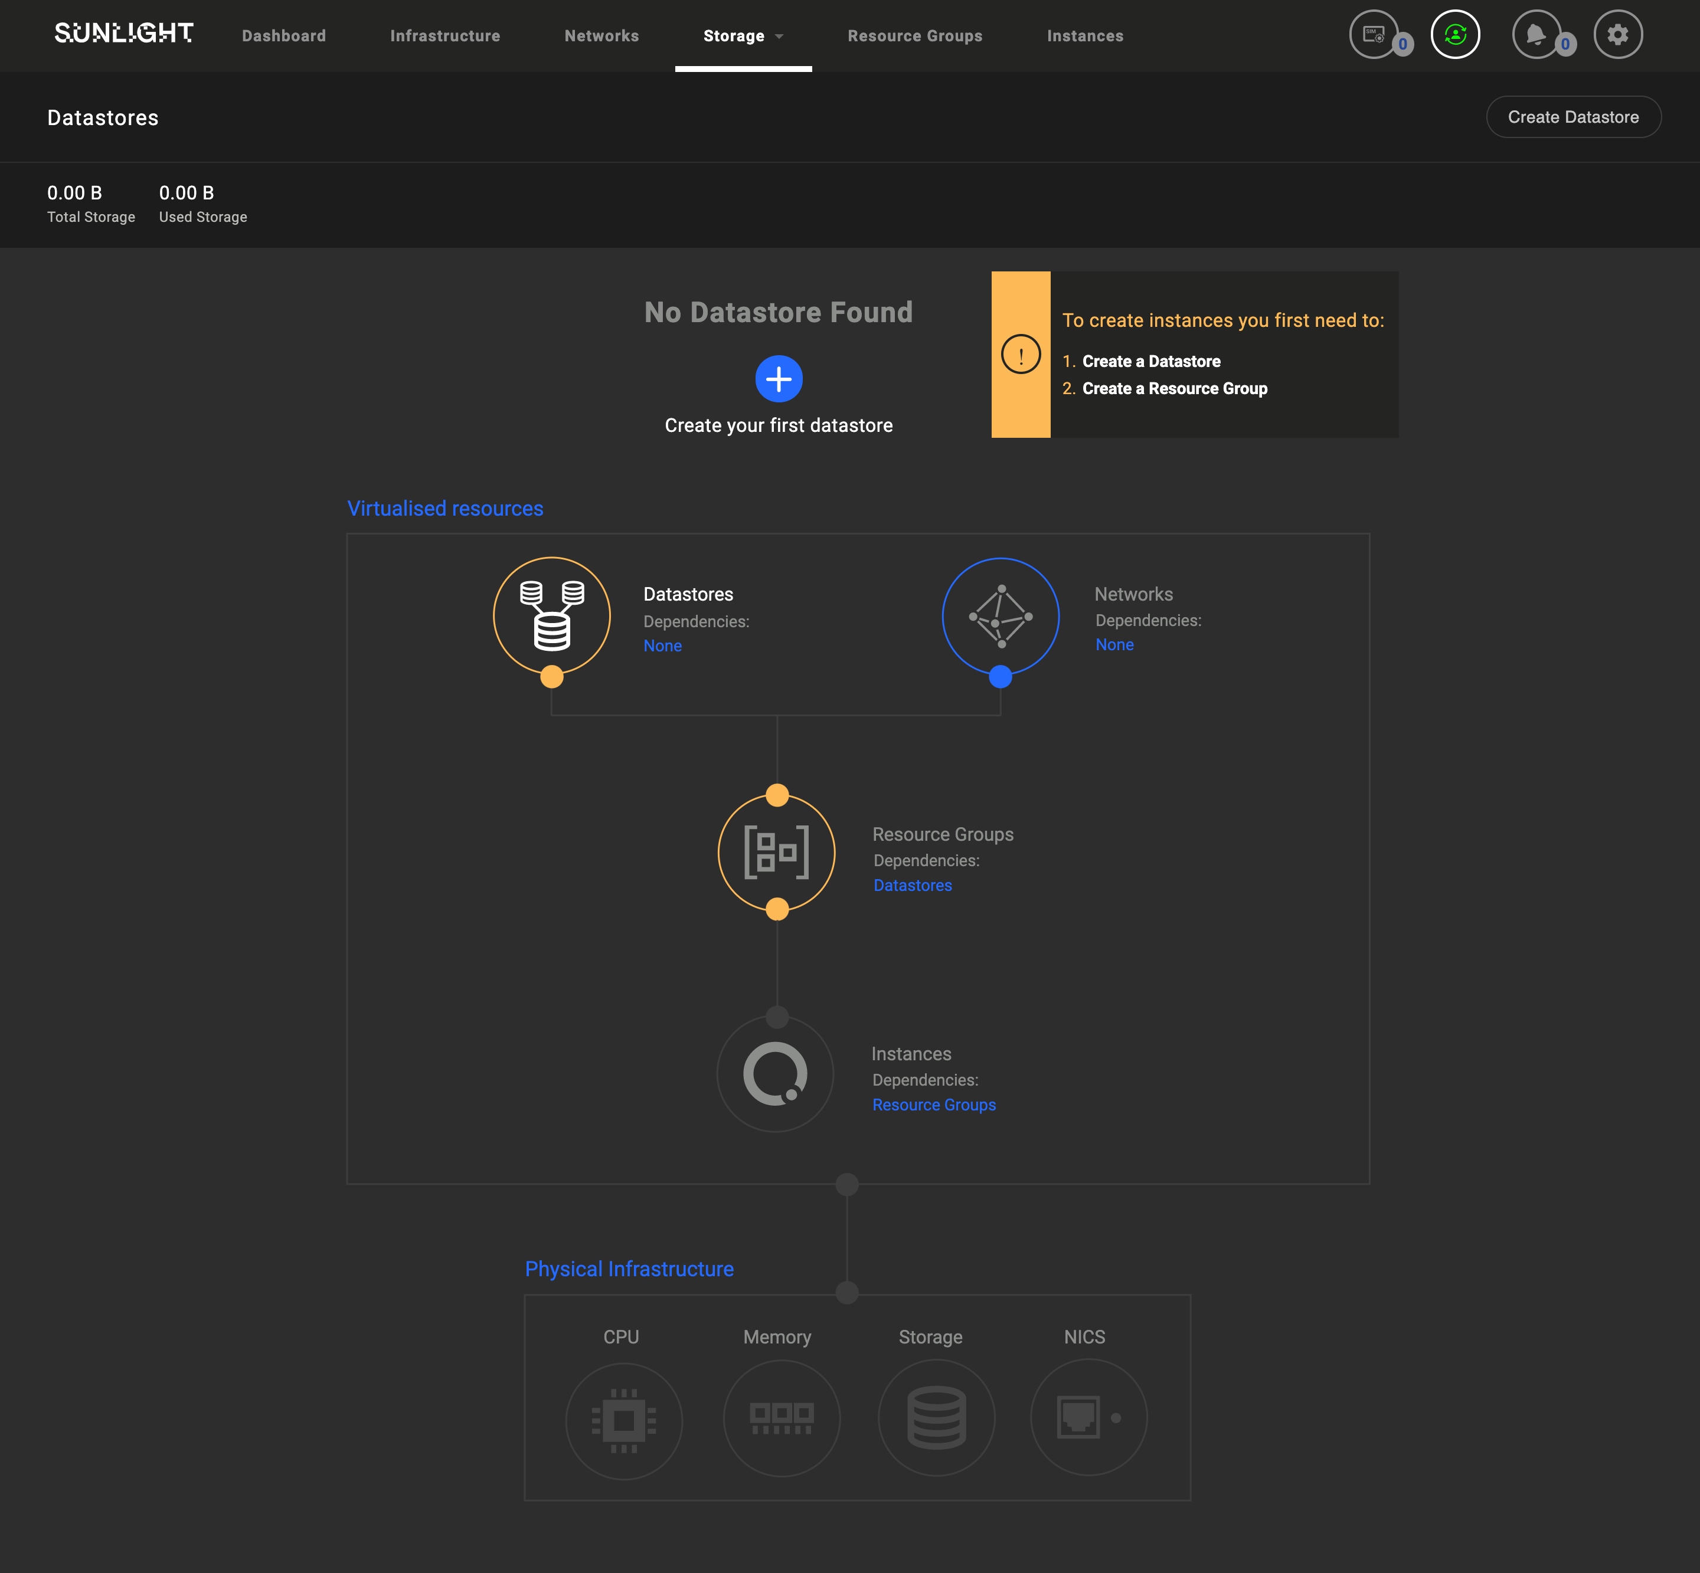
Task: Click the Used Storage value
Action: point(187,193)
